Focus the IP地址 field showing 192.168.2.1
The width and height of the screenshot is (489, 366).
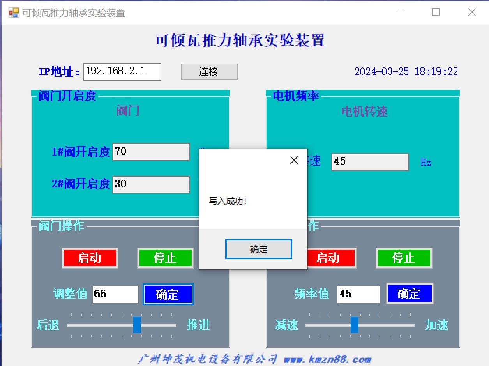coord(122,71)
